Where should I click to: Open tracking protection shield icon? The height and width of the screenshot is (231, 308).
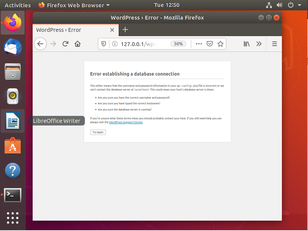tap(104, 44)
